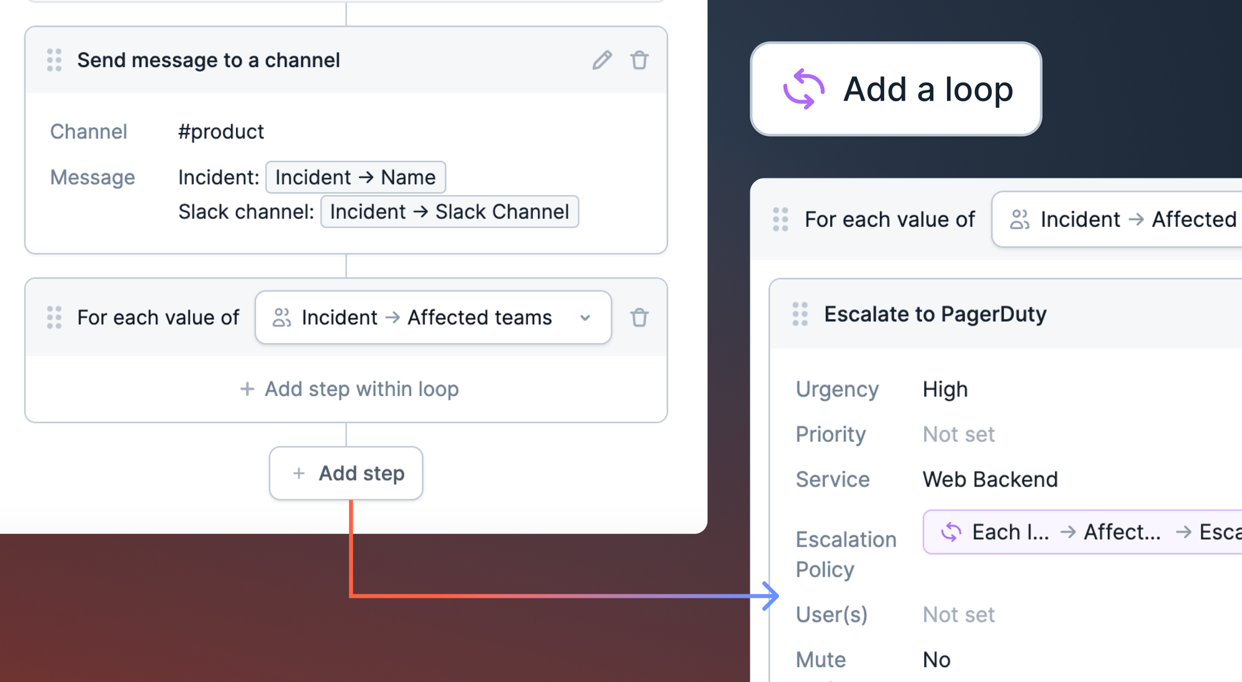Screen dimensions: 1242x682
Task: Click #product channel value
Action: pos(220,132)
